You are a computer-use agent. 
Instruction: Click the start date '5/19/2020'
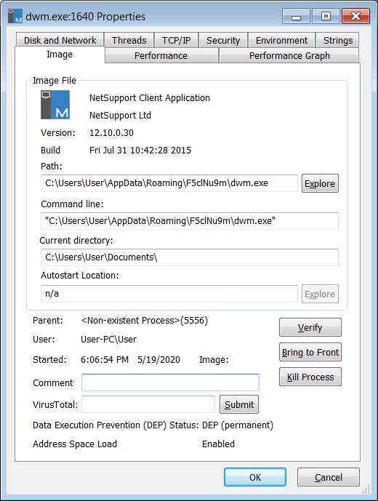pyautogui.click(x=158, y=360)
